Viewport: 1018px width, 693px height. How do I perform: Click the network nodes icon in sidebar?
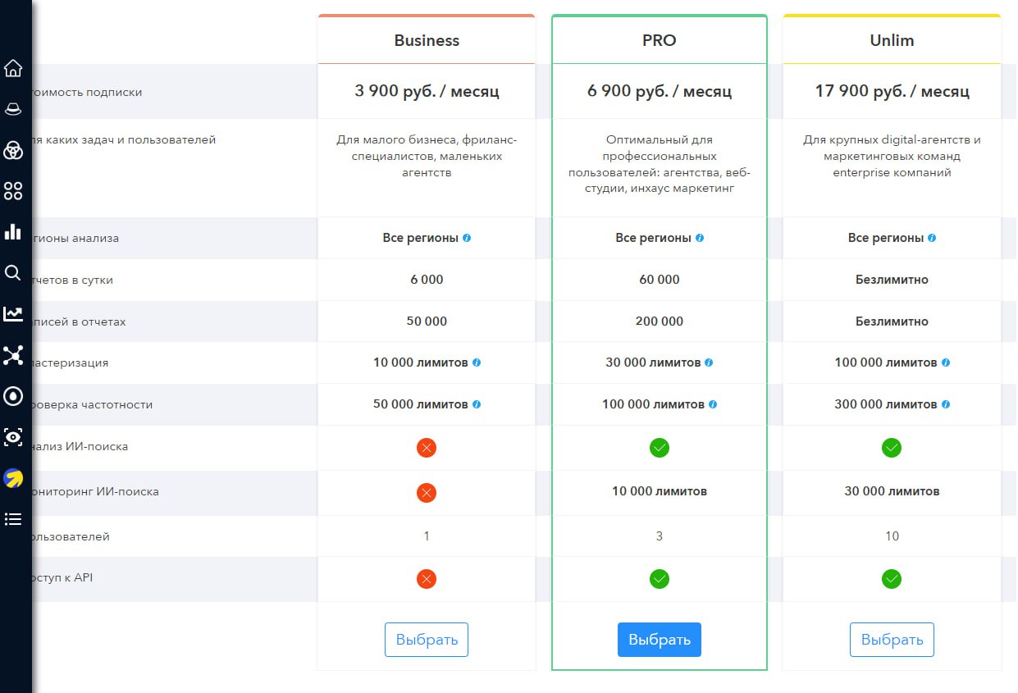pos(13,355)
